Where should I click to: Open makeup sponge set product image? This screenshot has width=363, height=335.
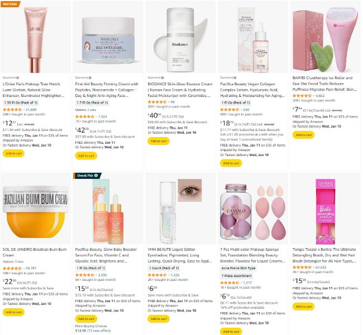(253, 211)
